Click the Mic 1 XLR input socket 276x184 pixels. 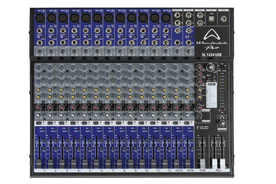coord(40,18)
